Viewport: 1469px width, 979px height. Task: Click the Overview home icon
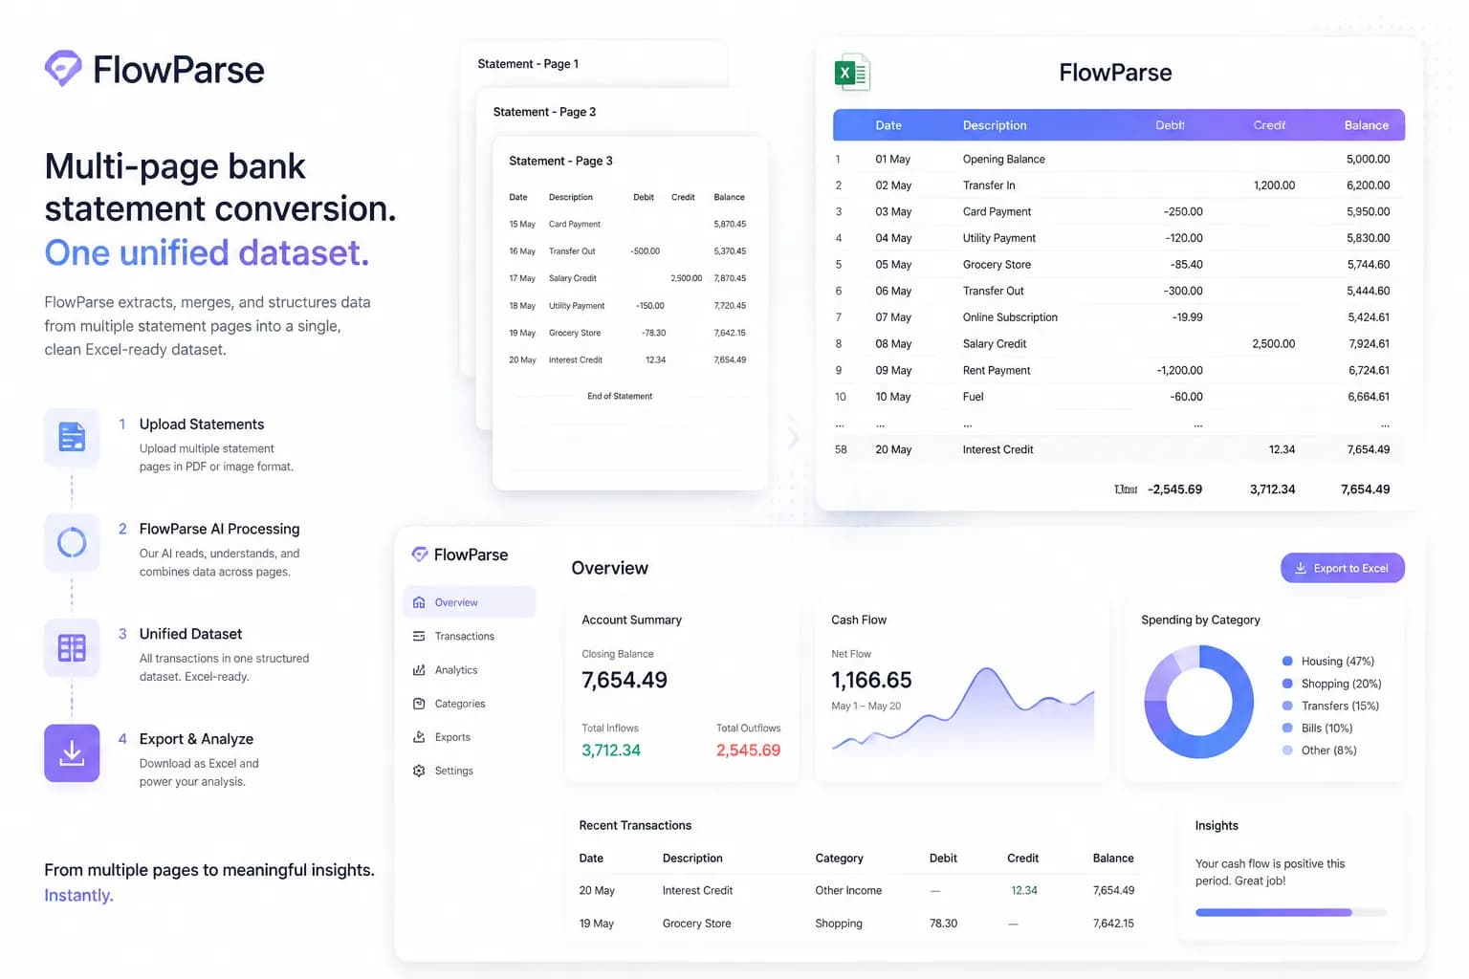(419, 602)
